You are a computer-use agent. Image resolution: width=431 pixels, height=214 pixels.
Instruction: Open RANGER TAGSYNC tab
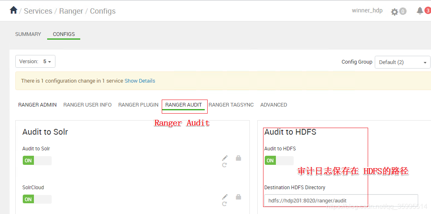pos(231,105)
